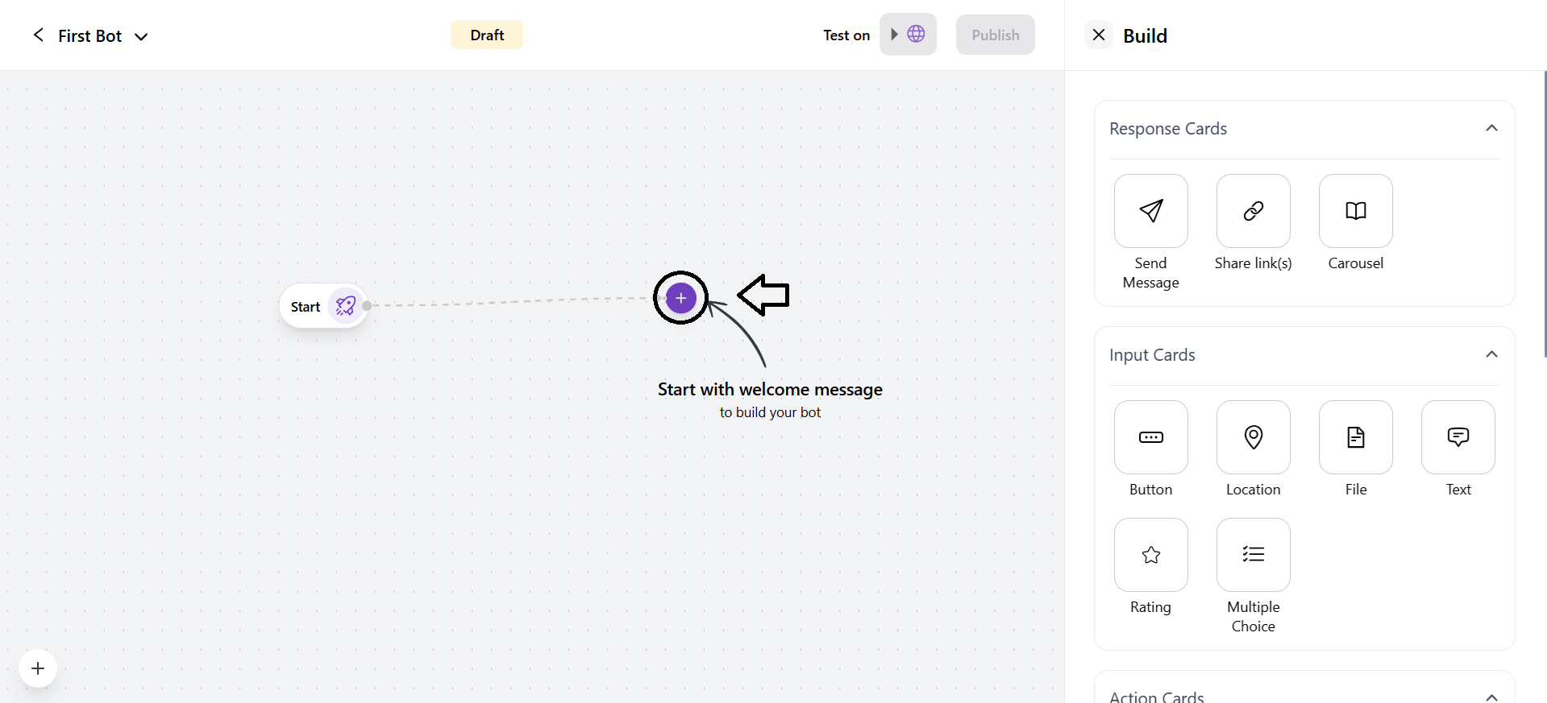The height and width of the screenshot is (703, 1547).
Task: Choose the Carousel card icon
Action: click(x=1355, y=211)
